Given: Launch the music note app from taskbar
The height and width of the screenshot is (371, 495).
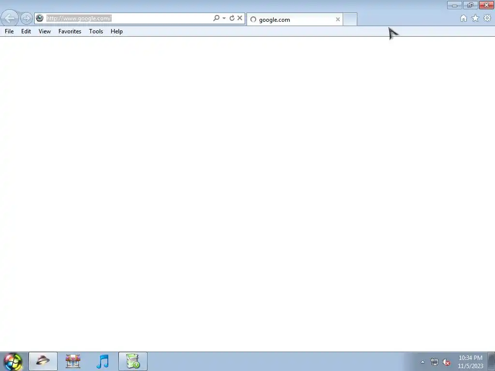Looking at the screenshot, I should click(x=102, y=361).
